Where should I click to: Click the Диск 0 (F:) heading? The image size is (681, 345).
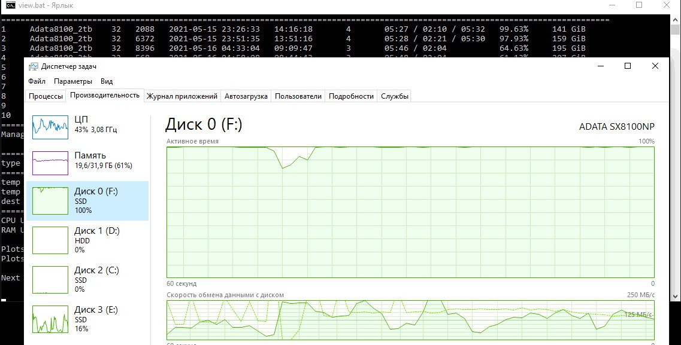tap(204, 124)
